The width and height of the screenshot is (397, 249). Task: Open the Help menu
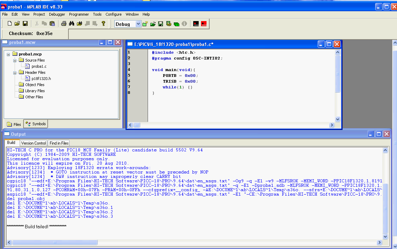click(146, 14)
